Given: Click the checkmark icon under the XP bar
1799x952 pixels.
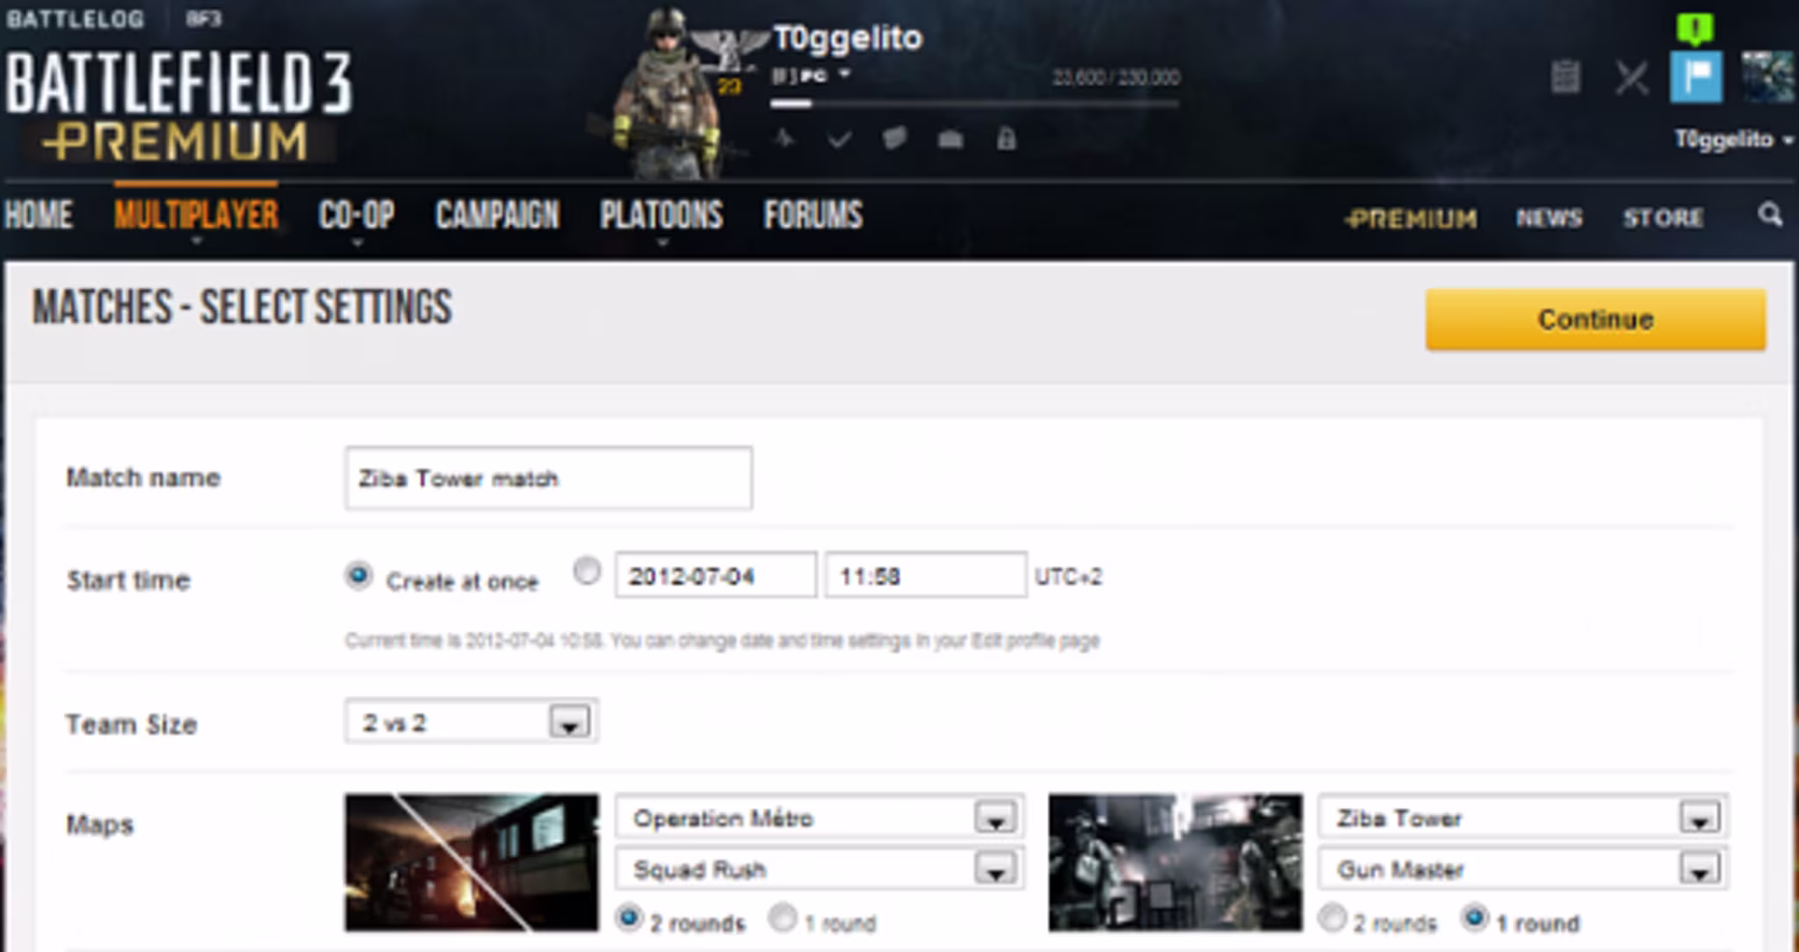Looking at the screenshot, I should coord(839,139).
